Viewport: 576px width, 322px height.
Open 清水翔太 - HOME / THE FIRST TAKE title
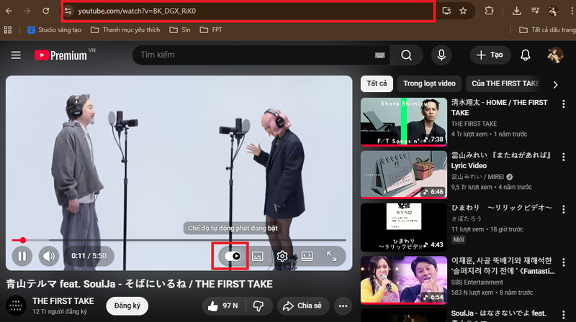pyautogui.click(x=499, y=108)
